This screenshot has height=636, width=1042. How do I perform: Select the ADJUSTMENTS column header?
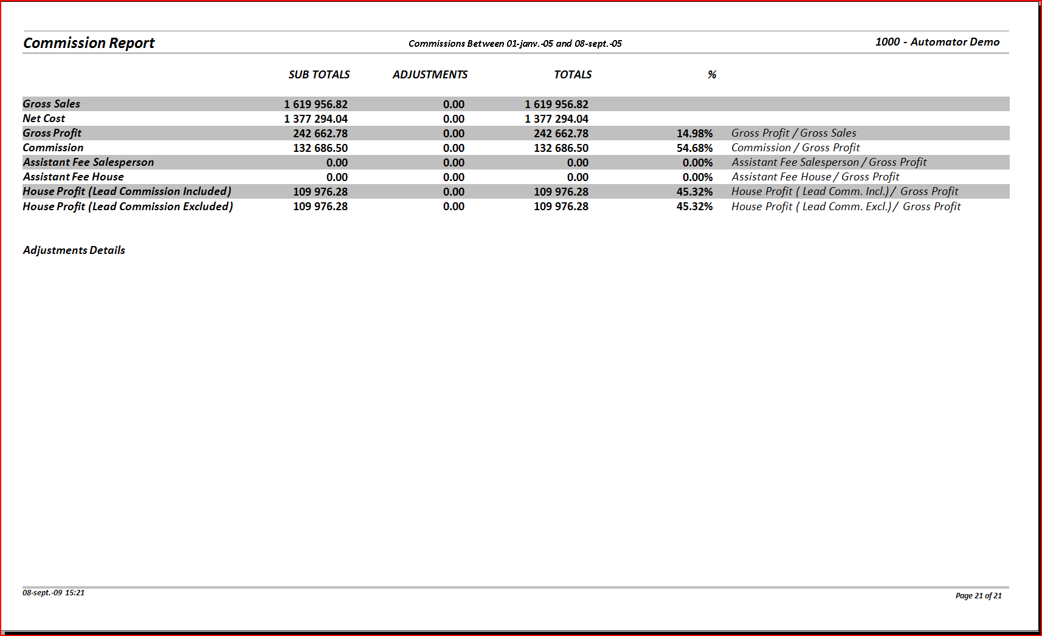430,75
